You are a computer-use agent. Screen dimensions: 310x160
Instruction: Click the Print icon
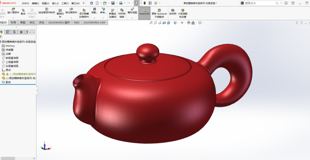(x=121, y=3)
